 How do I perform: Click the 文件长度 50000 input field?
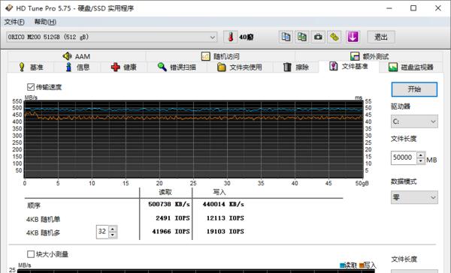pos(404,157)
